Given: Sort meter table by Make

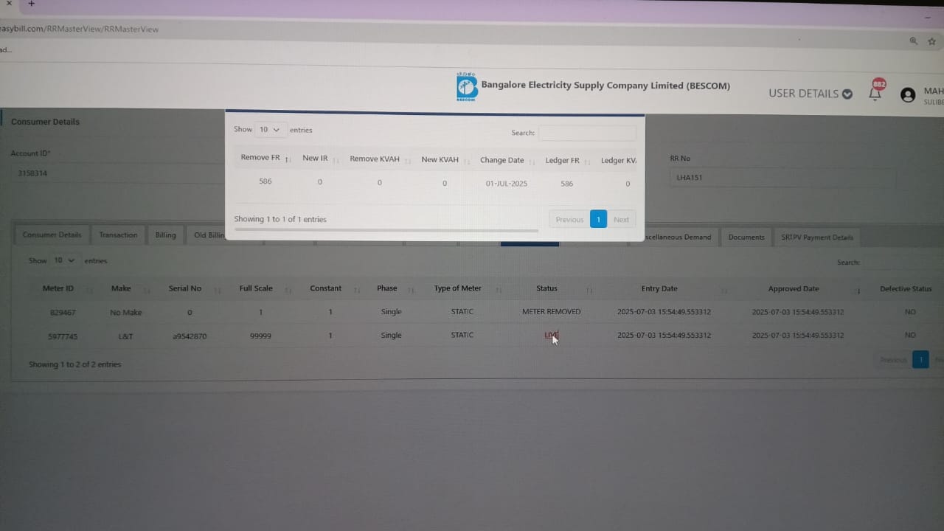Looking at the screenshot, I should click(x=121, y=288).
